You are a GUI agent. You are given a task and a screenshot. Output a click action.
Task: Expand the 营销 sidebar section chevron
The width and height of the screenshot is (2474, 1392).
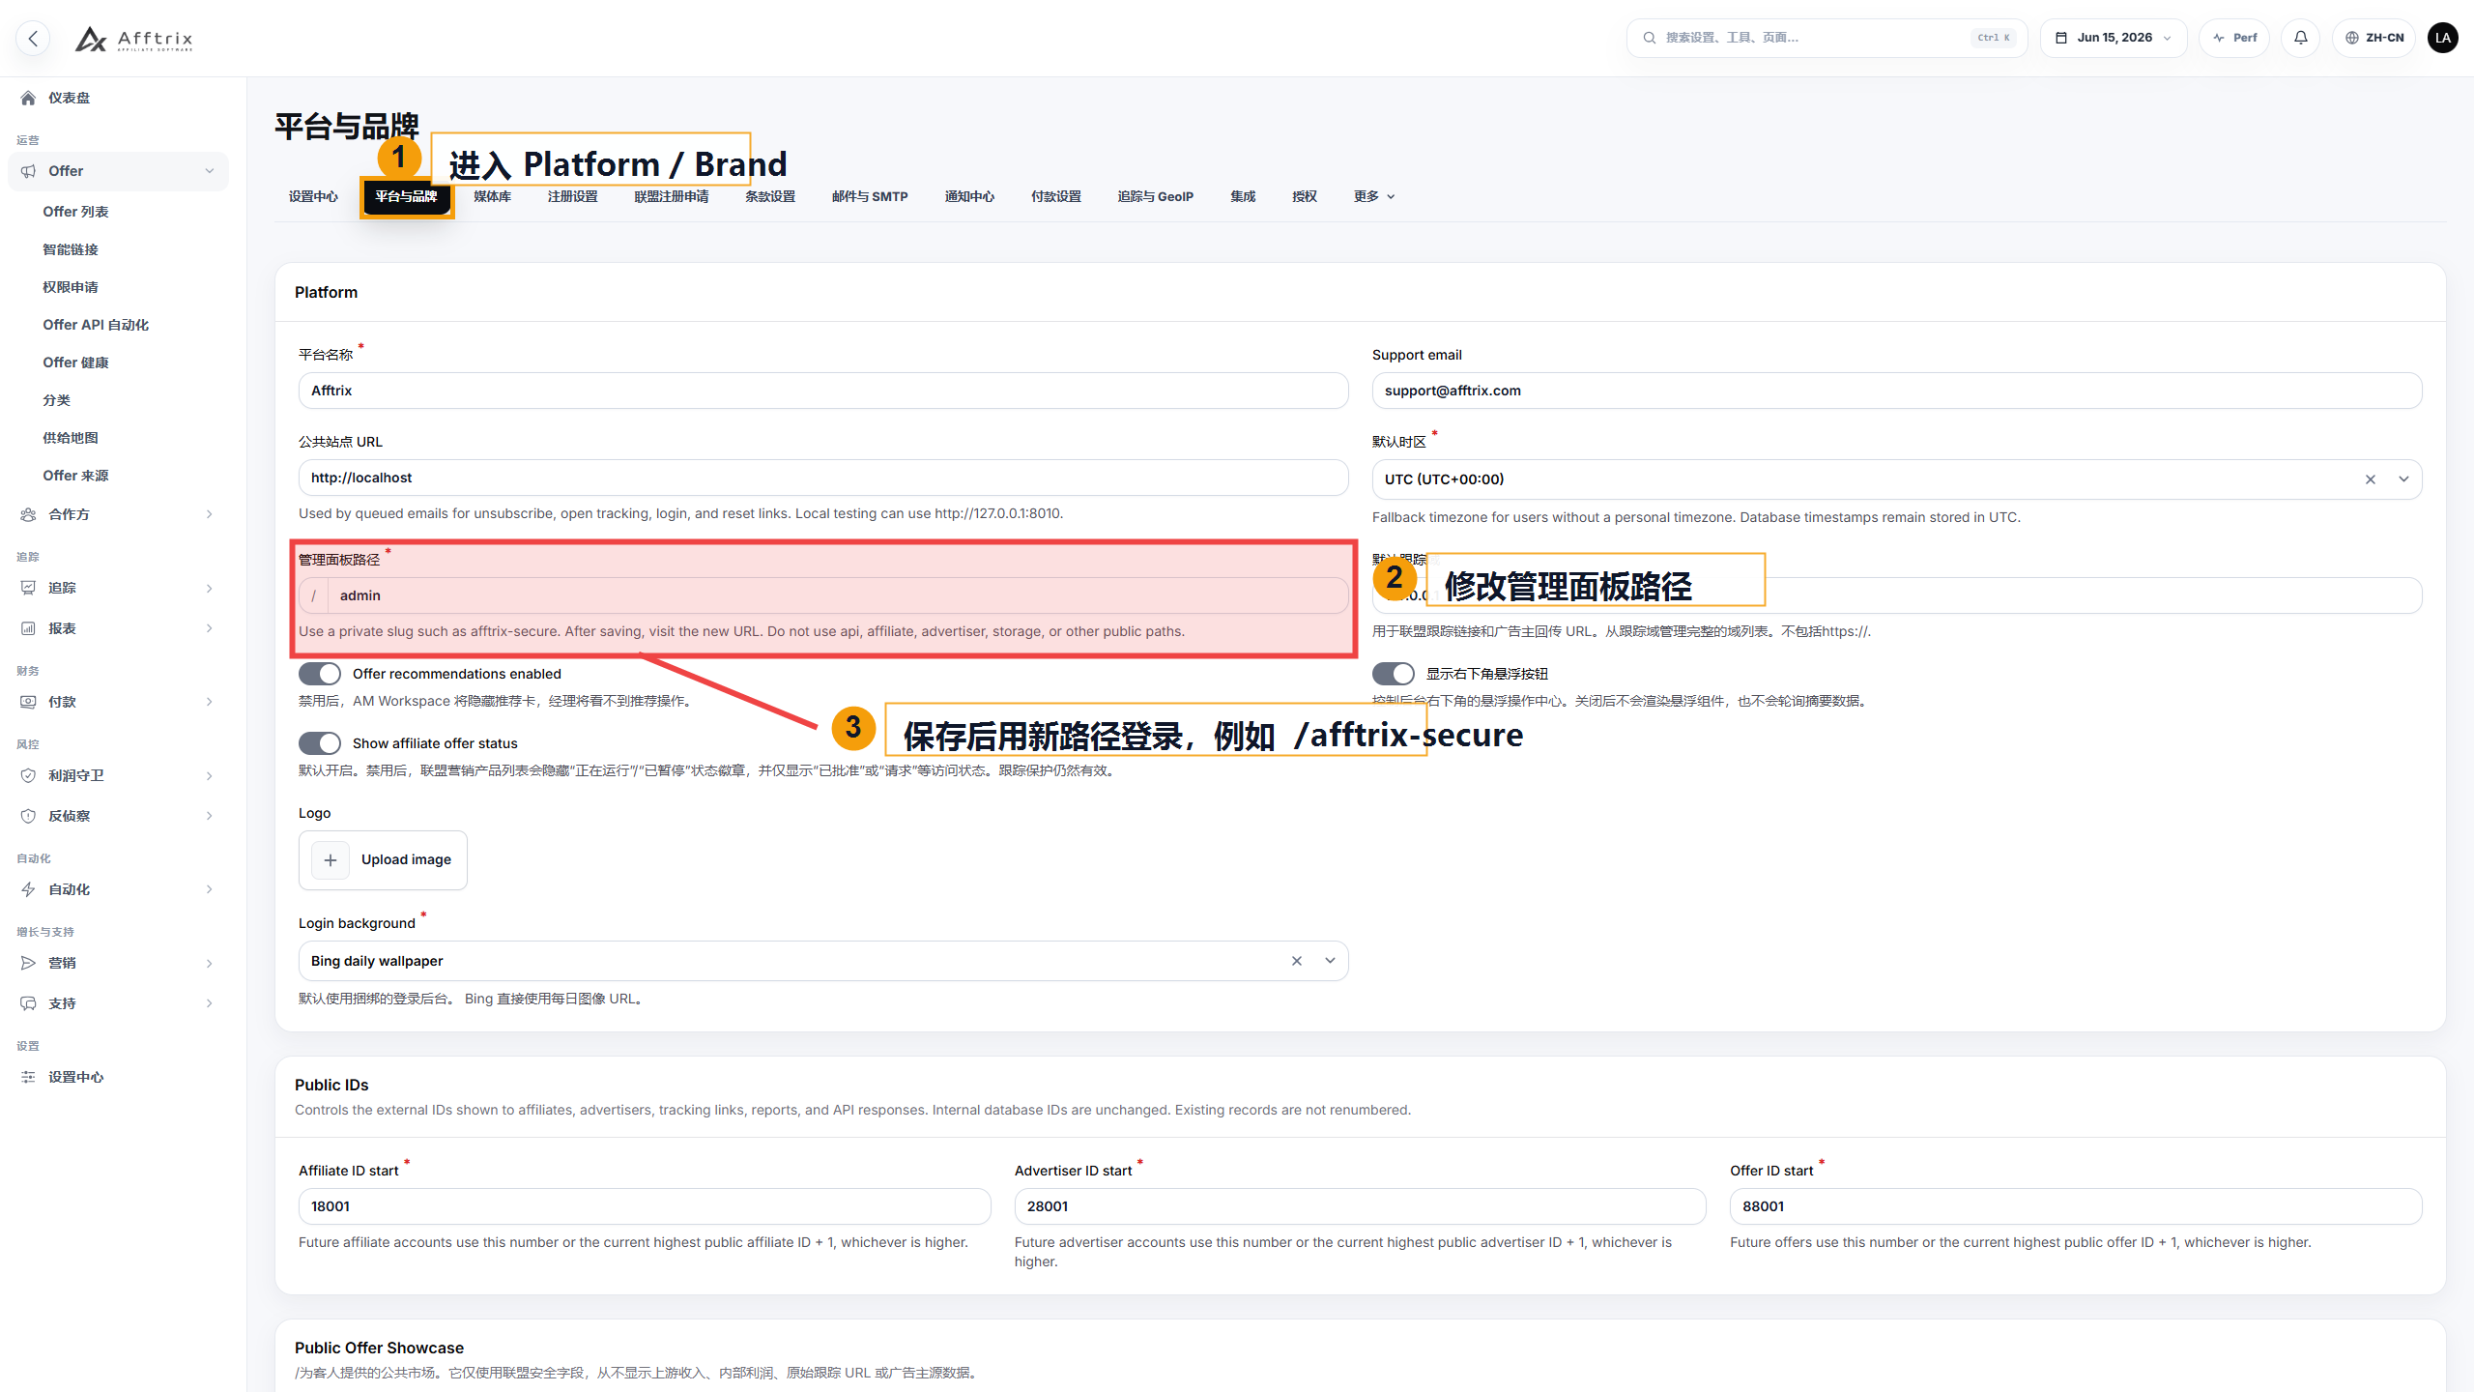coord(210,963)
